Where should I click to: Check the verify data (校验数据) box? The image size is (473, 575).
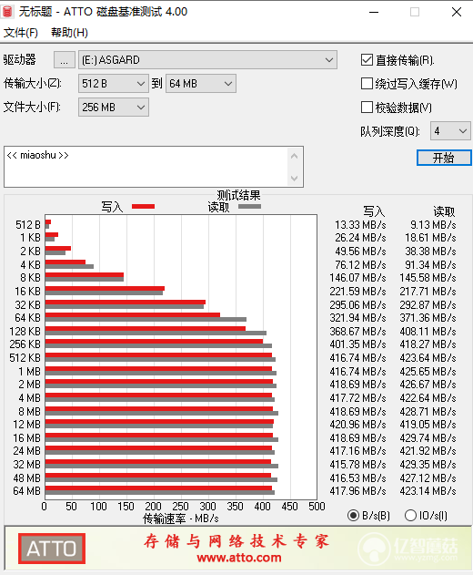tap(367, 108)
